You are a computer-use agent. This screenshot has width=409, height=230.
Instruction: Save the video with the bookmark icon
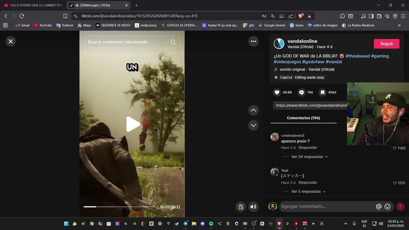323,92
